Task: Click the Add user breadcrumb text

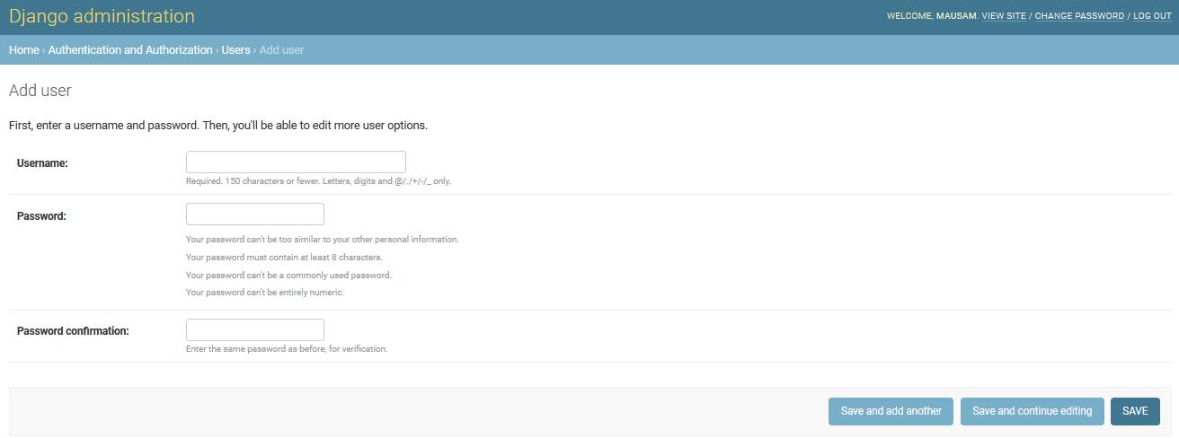Action: pos(281,50)
